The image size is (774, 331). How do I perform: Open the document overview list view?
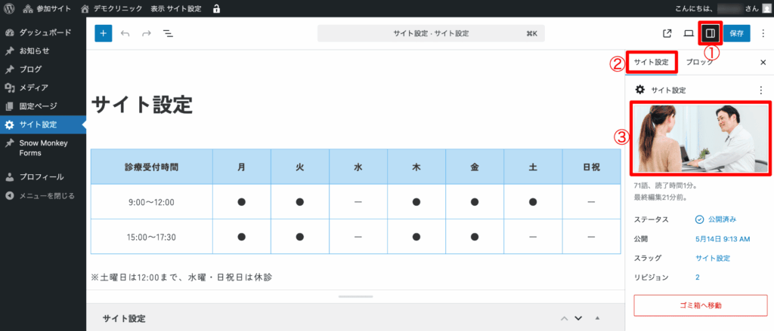(x=168, y=33)
